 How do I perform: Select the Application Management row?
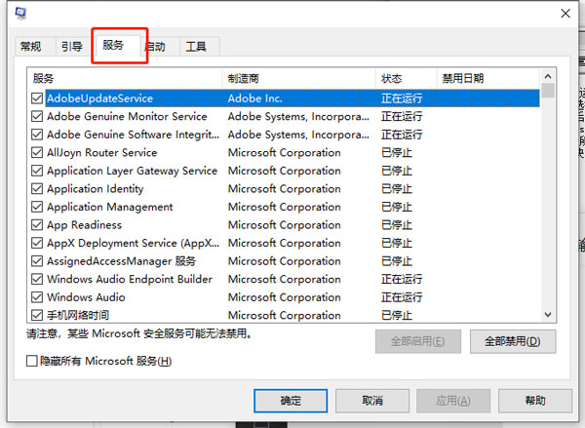(286, 207)
